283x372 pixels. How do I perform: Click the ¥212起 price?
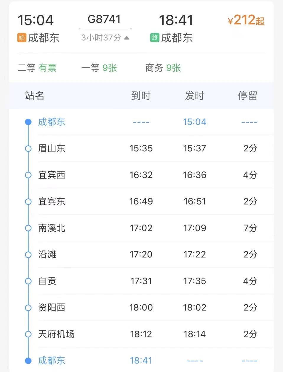[x=246, y=20]
